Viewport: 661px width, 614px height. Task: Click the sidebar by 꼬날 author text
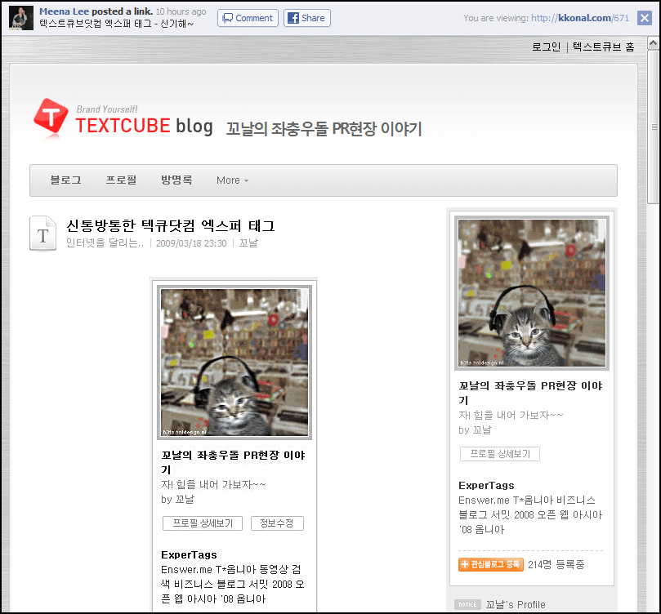click(475, 430)
